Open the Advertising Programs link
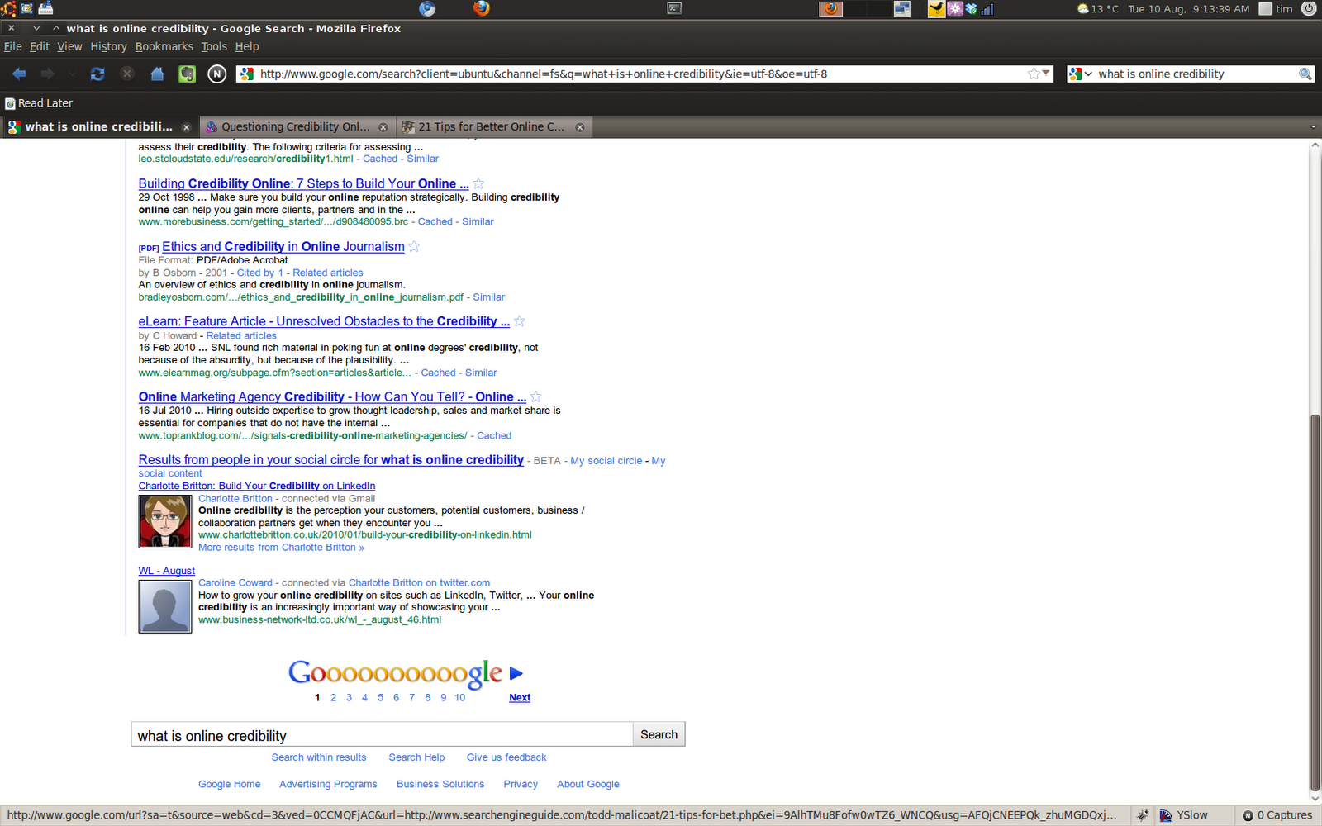 [x=328, y=784]
